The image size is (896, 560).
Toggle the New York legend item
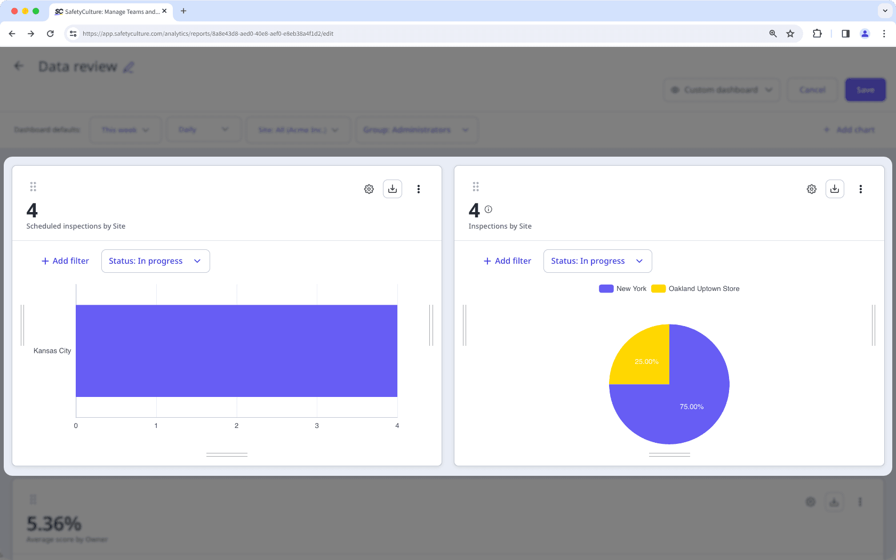[x=622, y=288]
